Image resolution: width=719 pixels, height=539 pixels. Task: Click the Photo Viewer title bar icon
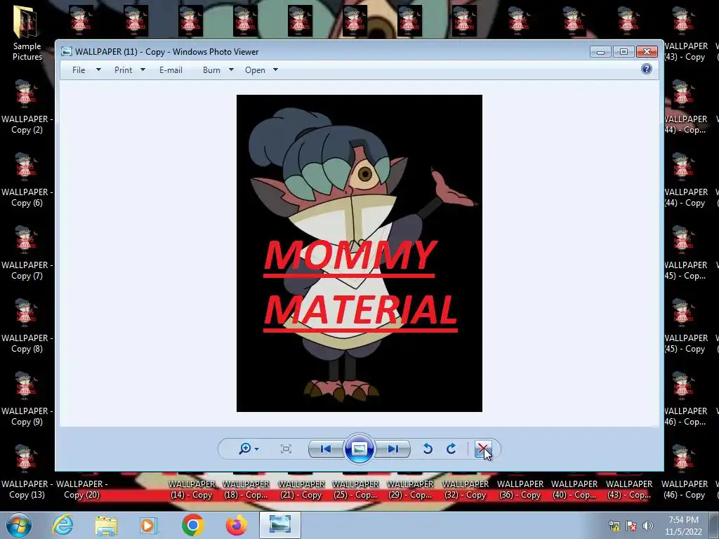67,51
